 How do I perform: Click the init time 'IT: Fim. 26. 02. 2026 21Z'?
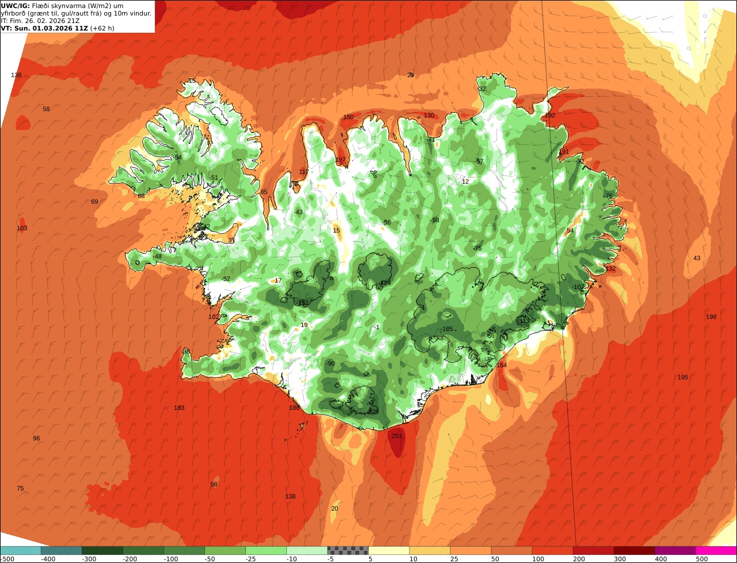pos(39,21)
